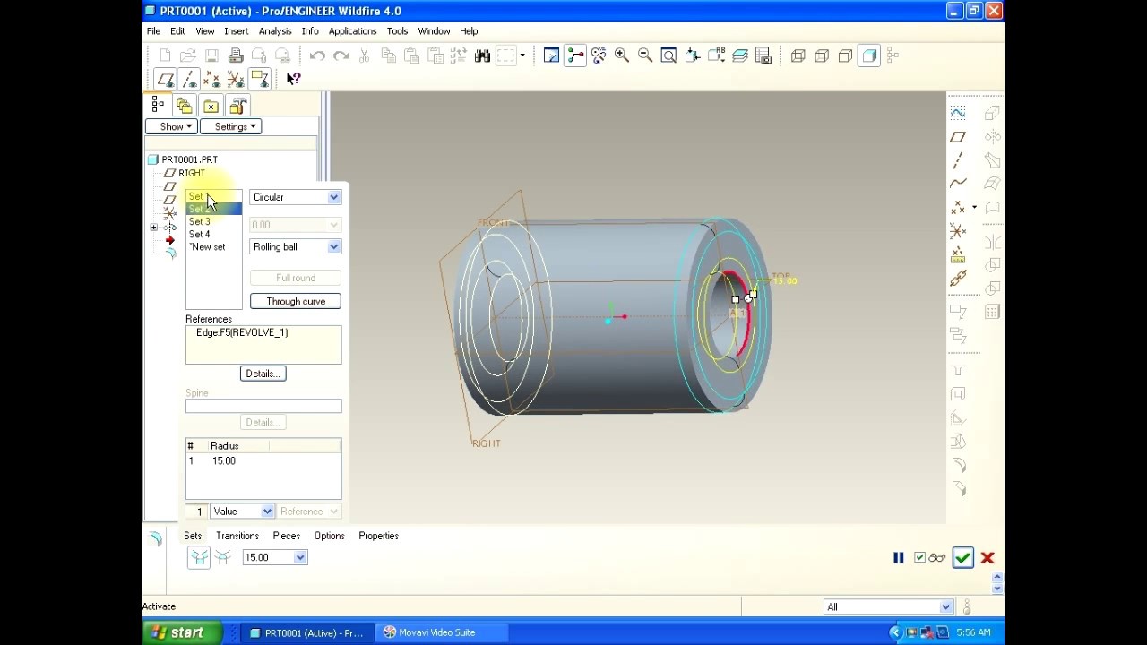Select PRT0001.PRT in the model tree
The image size is (1147, 645).
[x=189, y=159]
